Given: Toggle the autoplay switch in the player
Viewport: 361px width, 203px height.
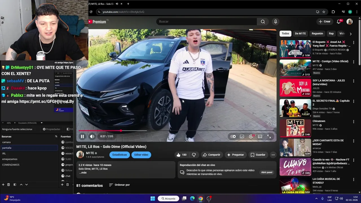Looking at the screenshot, I should tap(233, 136).
